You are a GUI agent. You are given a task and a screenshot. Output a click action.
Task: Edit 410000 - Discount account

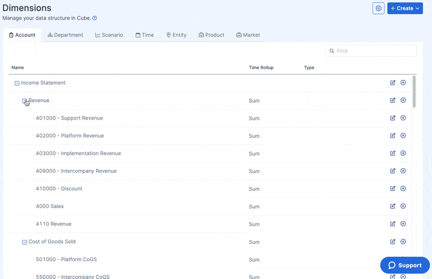pyautogui.click(x=393, y=189)
